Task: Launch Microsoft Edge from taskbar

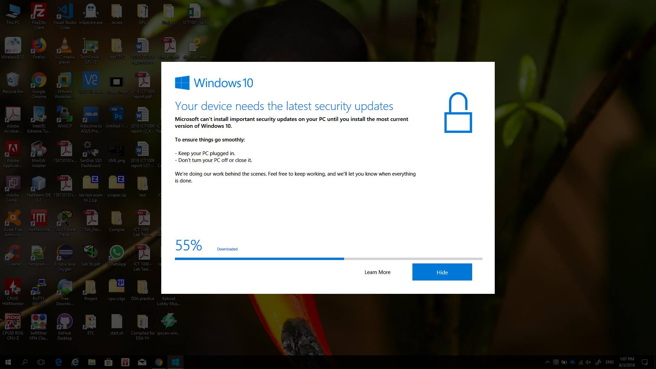Action: 58,362
